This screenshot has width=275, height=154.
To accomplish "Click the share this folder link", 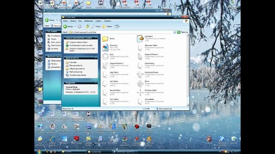I will 80,50.
